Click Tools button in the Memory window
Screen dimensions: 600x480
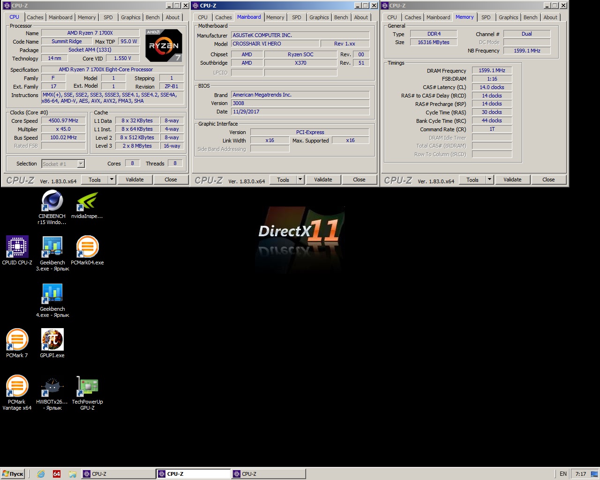472,180
